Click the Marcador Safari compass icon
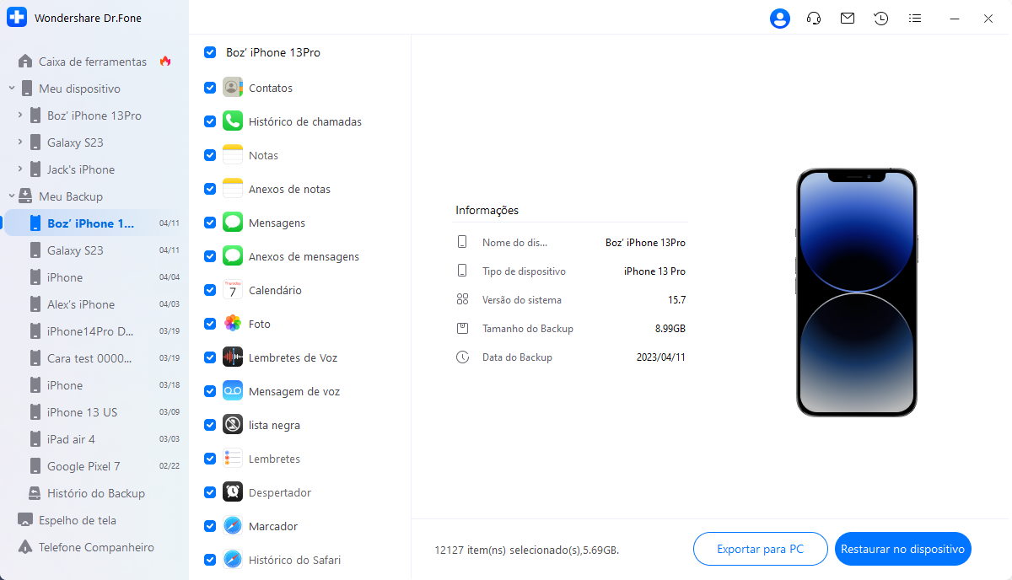This screenshot has height=580, width=1012. (x=233, y=526)
